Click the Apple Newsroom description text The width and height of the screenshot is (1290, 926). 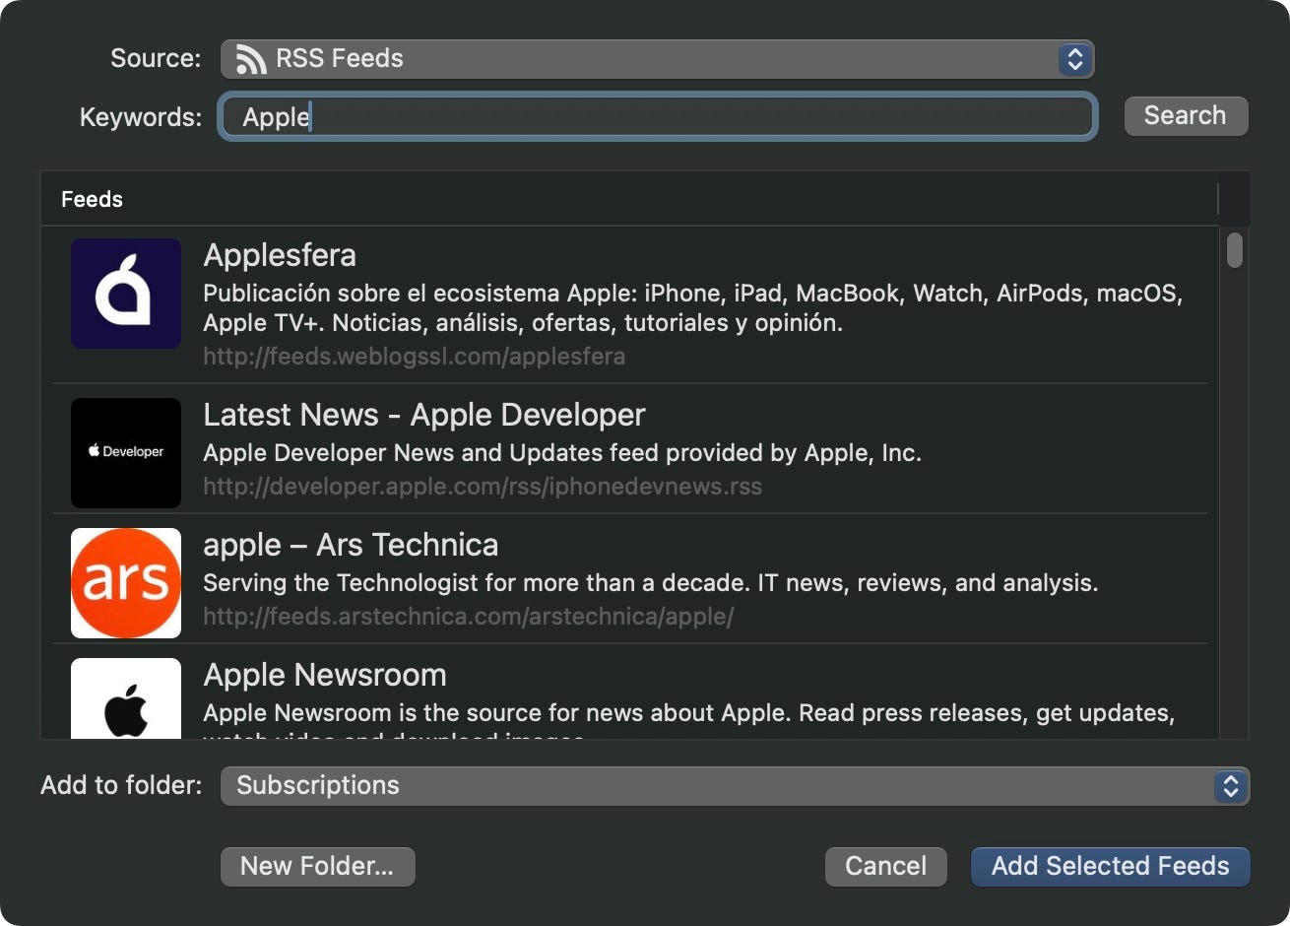pyautogui.click(x=688, y=720)
